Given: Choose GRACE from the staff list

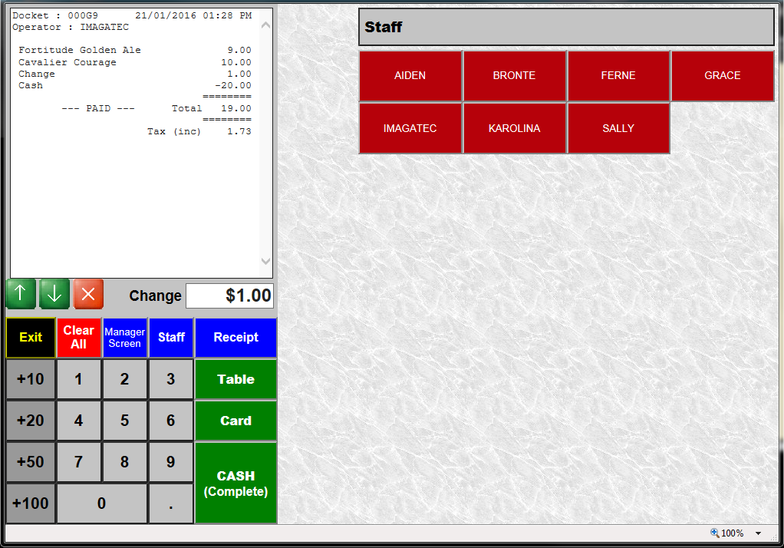Looking at the screenshot, I should pyautogui.click(x=722, y=76).
